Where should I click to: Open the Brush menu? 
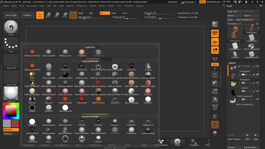tap(14, 6)
